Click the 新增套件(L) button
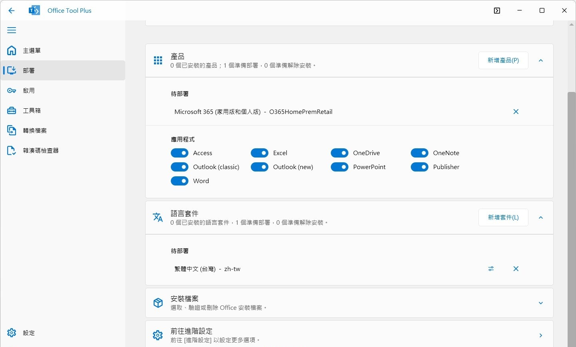The image size is (576, 347). [x=503, y=218]
